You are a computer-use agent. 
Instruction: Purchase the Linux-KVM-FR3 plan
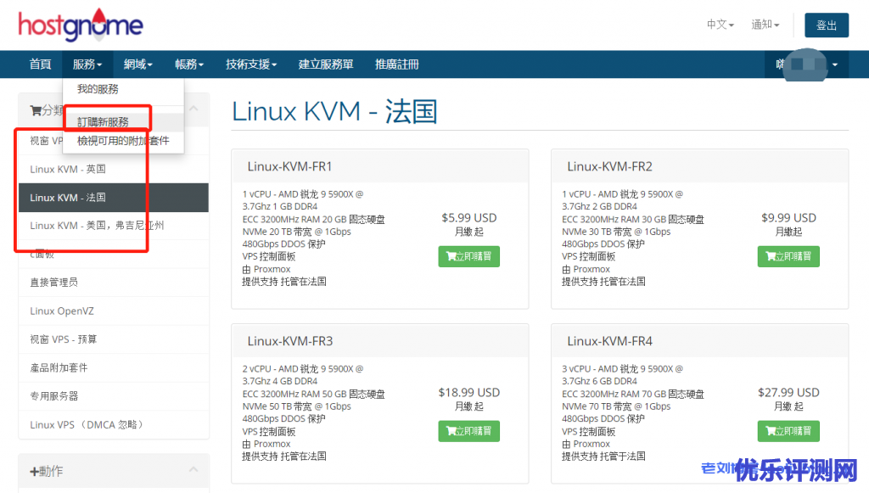[468, 431]
